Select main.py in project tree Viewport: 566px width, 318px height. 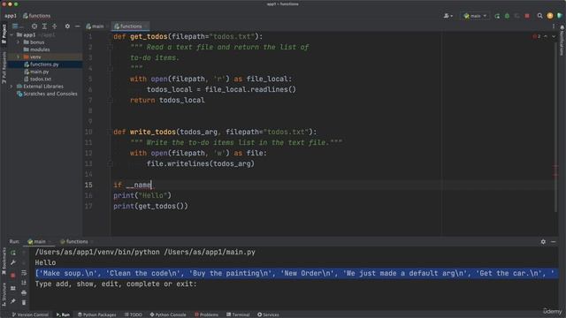pyautogui.click(x=36, y=72)
